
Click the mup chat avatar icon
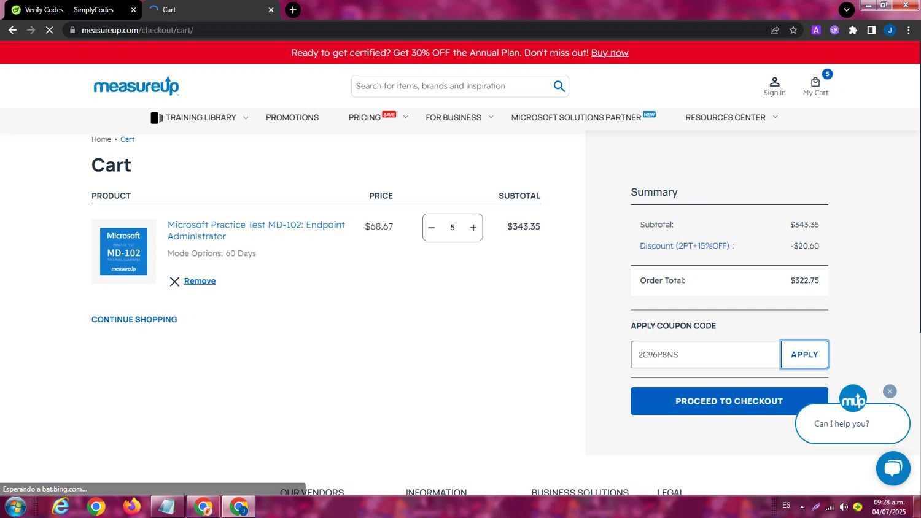[853, 398]
